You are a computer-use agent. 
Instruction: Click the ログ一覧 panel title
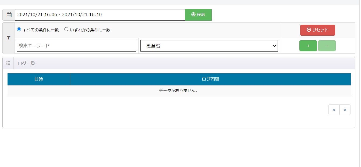(26, 63)
